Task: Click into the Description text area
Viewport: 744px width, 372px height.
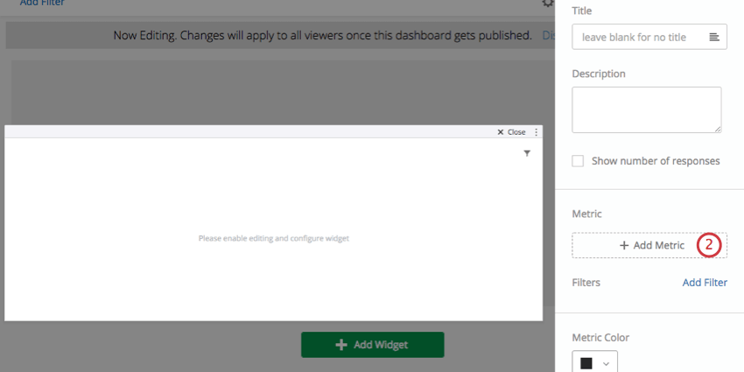Action: pos(647,109)
